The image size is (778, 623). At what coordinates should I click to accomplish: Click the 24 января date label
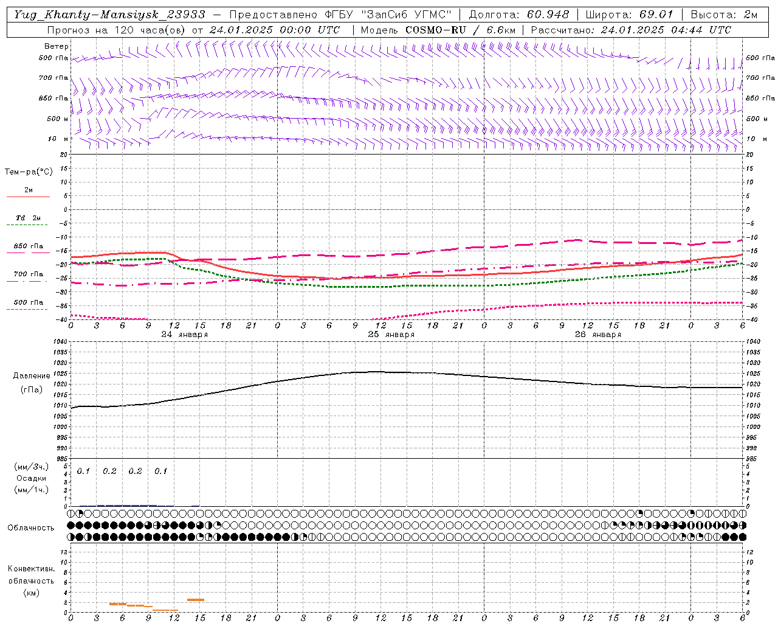[185, 335]
